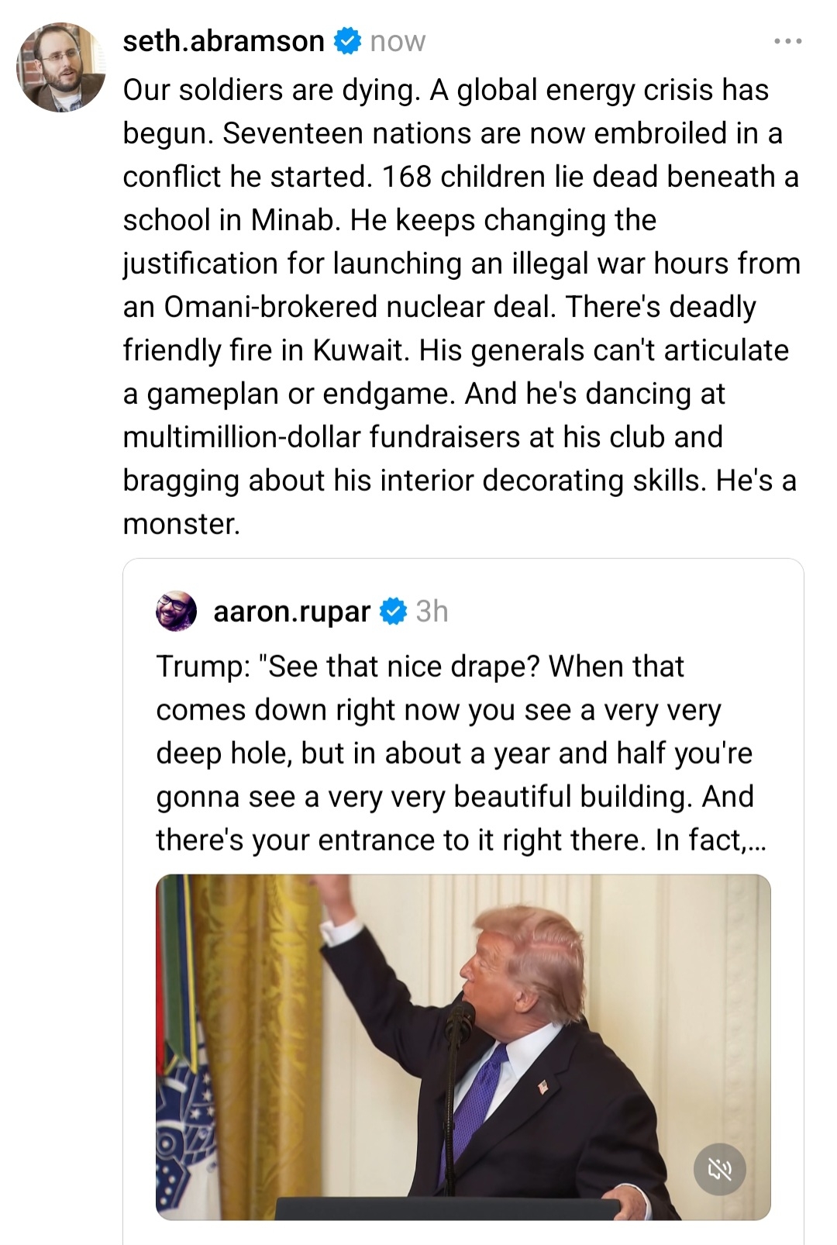Open the main post beginning "Our soldiers are dying"
Viewport: 837px width, 1245px height.
(x=461, y=264)
